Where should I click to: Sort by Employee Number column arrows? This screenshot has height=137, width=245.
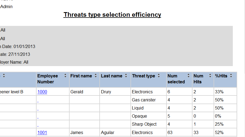point(65,76)
